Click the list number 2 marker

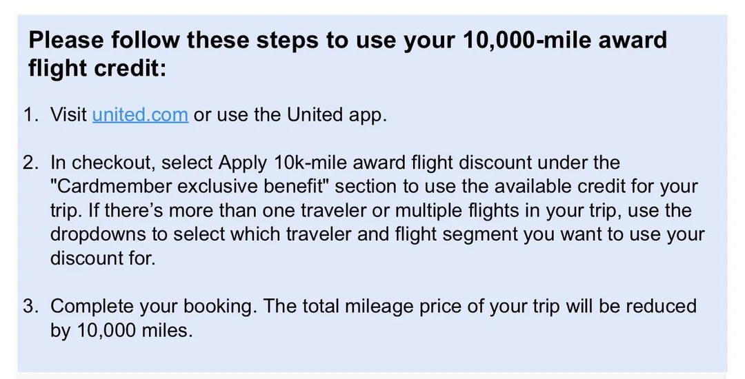click(31, 163)
